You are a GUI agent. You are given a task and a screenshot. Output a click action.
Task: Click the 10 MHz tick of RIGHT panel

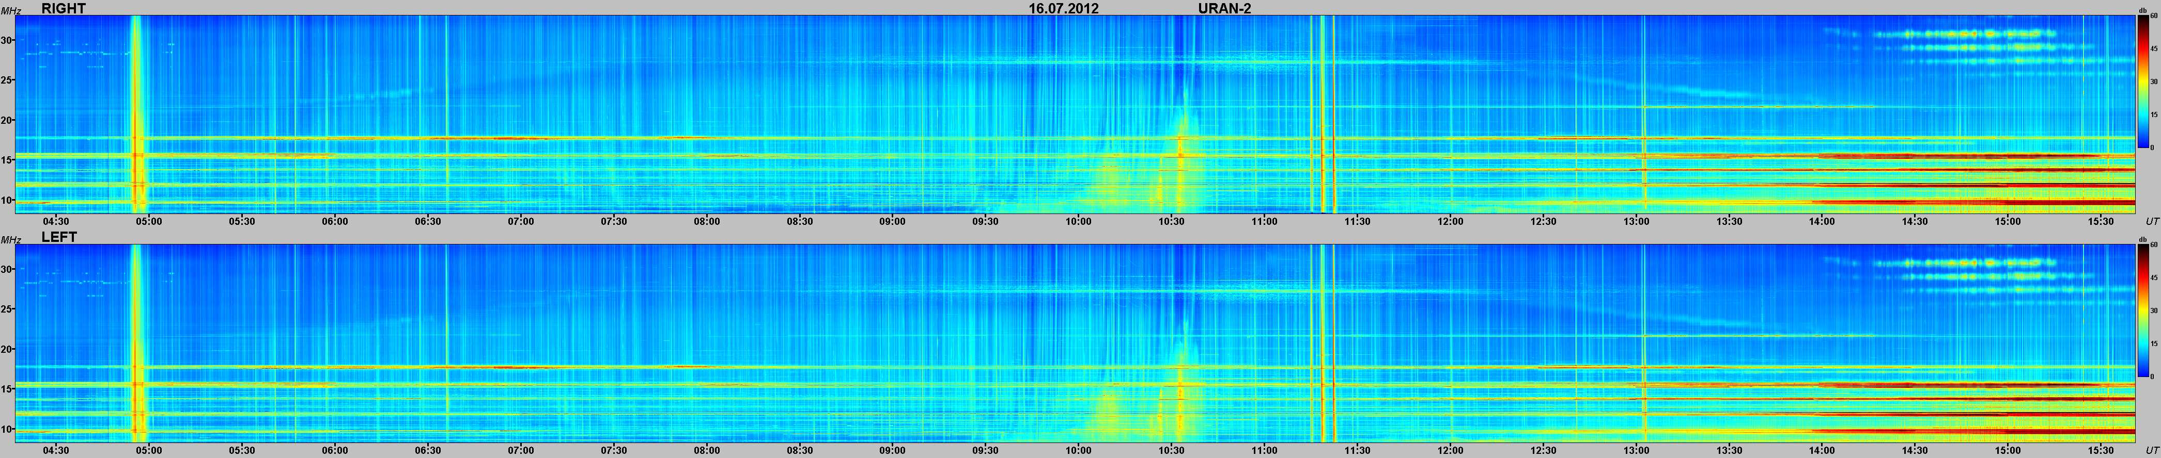click(7, 200)
